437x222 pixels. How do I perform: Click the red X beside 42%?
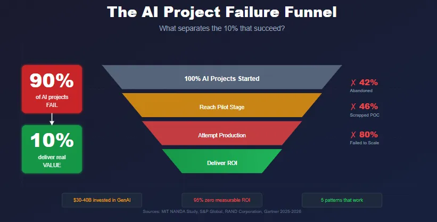(353, 83)
